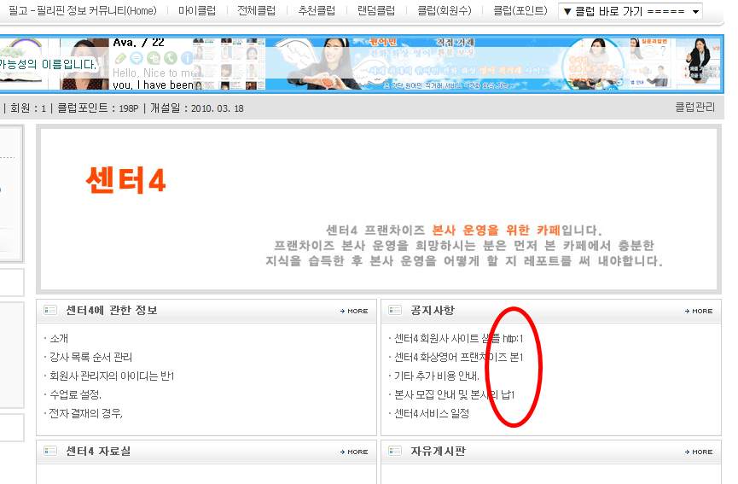Open the 센터4 화상영어 프랜차이즈 notice

click(x=458, y=358)
